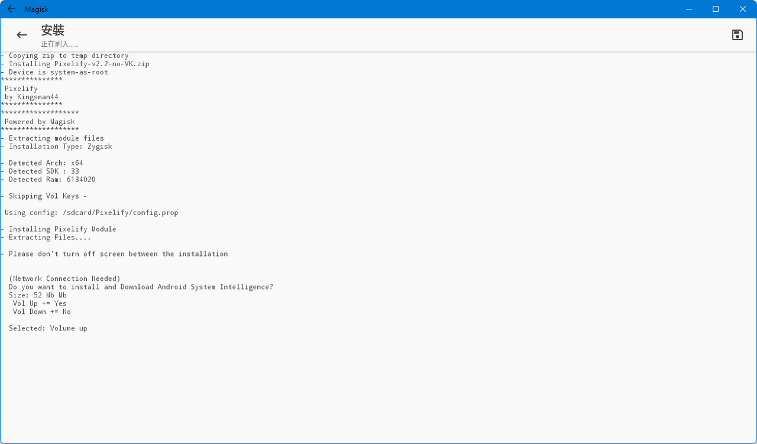The width and height of the screenshot is (757, 444).
Task: Click the 'Installing Pixelify Module' line
Action: 59,229
